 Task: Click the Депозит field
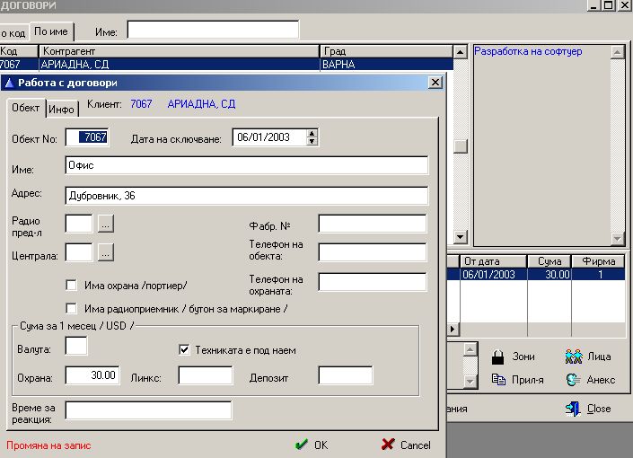[346, 375]
